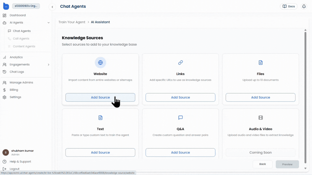Expand the Engagements menu
Viewport: 312px width, 175px height.
(48, 65)
